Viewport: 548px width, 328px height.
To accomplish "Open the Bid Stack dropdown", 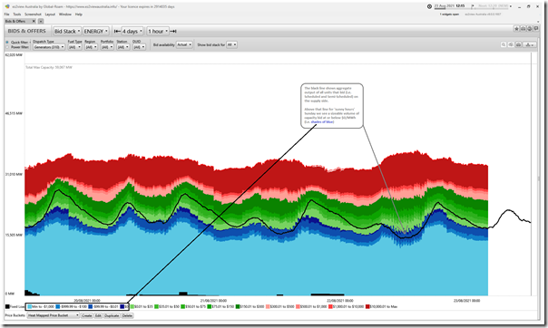I will click(x=67, y=32).
